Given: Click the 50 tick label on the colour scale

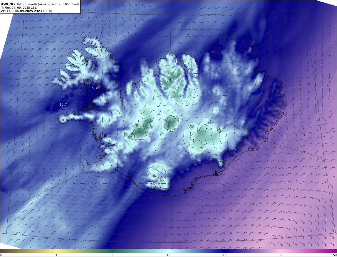Looking at the screenshot, I should pyautogui.click(x=335, y=255).
